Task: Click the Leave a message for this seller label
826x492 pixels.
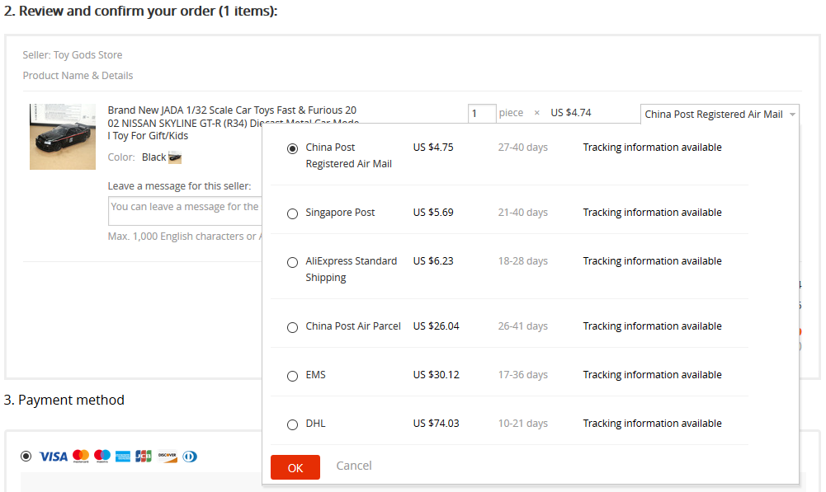Action: [x=180, y=185]
